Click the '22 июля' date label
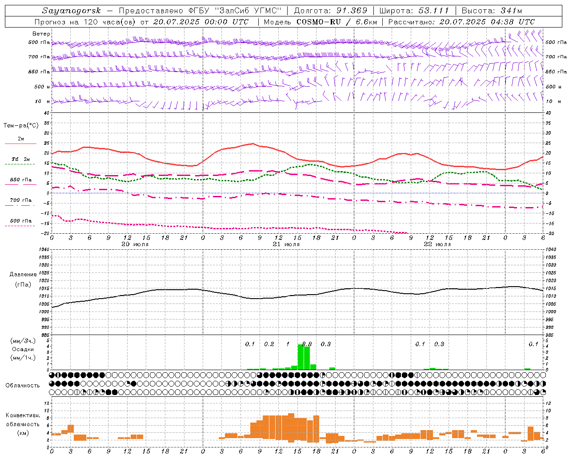Image resolution: width=569 pixels, height=455 pixels. (x=437, y=244)
